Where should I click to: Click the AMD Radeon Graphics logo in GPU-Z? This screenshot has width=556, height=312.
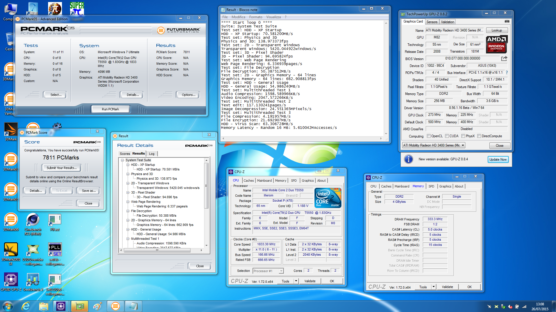[496, 44]
